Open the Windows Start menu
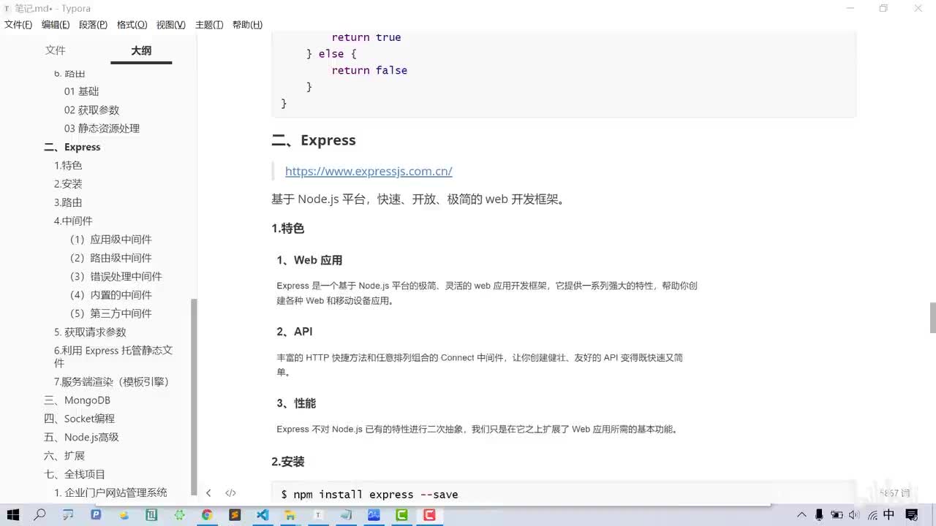This screenshot has width=936, height=526. pos(12,515)
